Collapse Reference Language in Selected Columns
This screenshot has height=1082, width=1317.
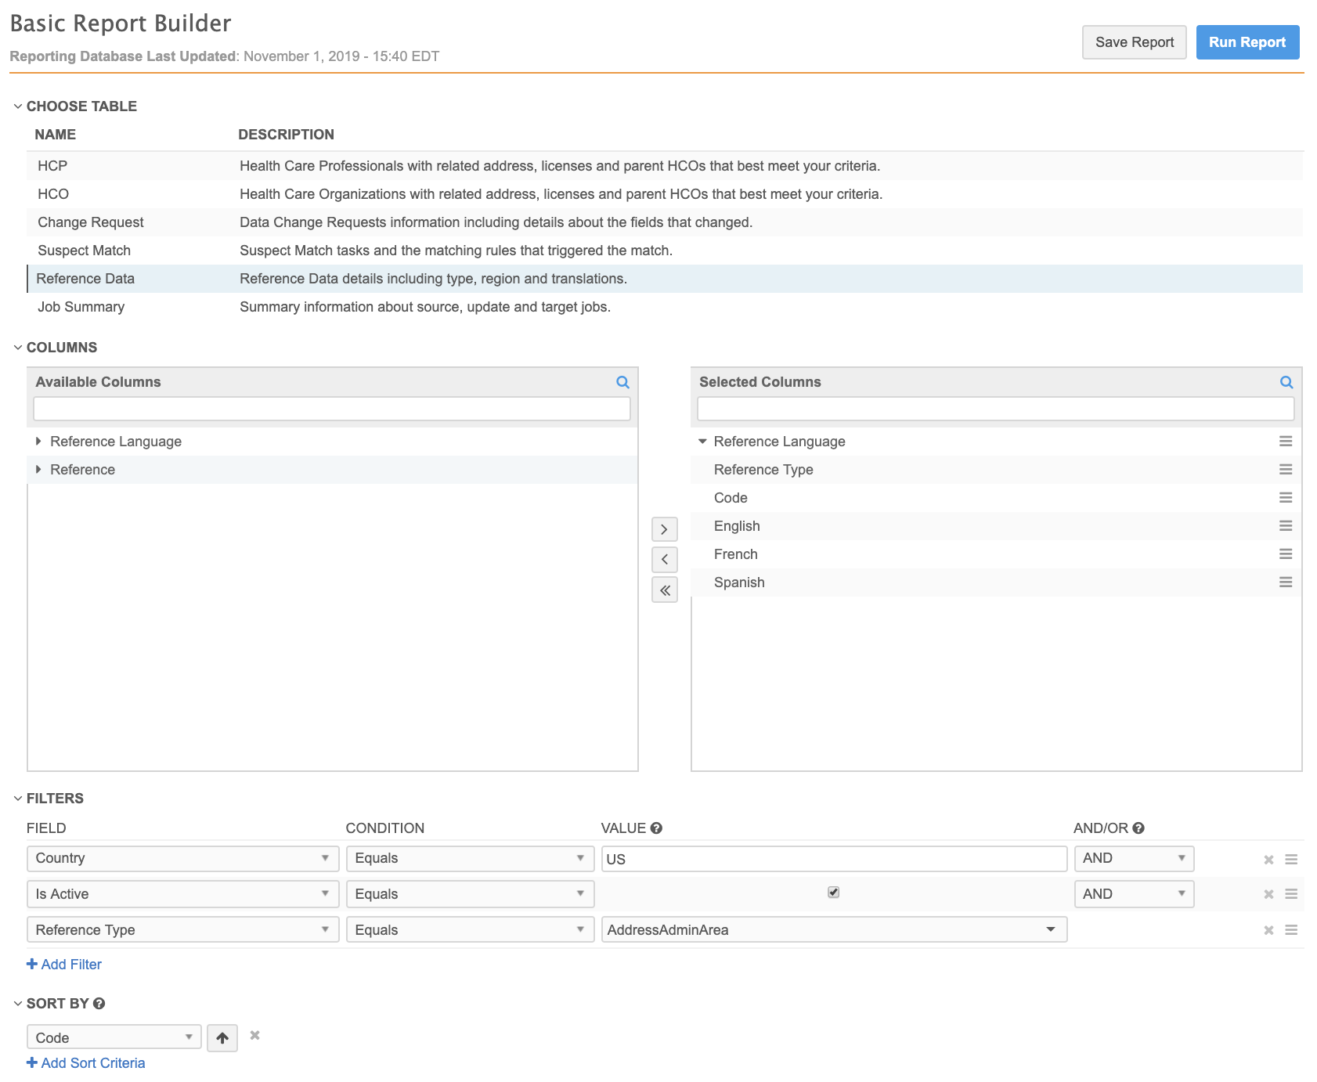pyautogui.click(x=702, y=442)
